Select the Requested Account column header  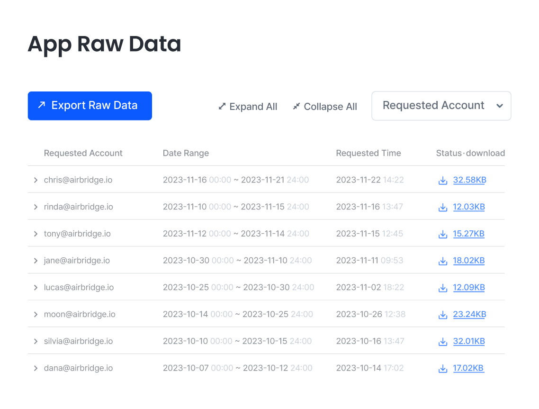pos(83,153)
